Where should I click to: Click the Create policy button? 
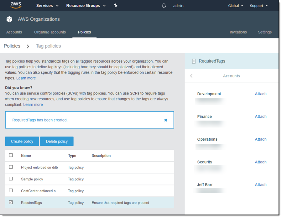coord(22,141)
